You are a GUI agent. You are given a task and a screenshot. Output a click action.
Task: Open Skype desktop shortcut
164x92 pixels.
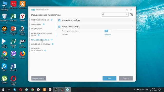click(x=4, y=67)
